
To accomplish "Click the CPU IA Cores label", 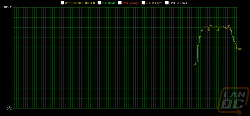I will coord(154,3).
